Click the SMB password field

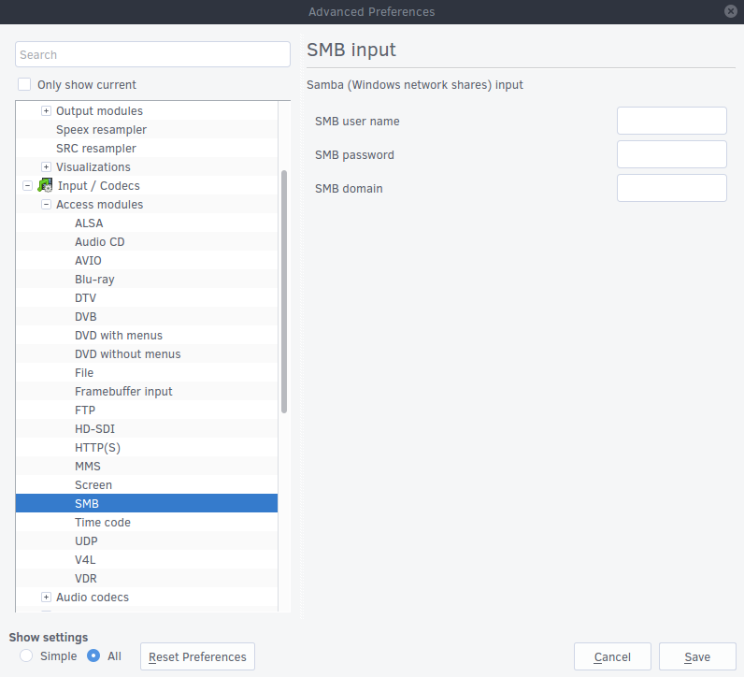point(671,154)
